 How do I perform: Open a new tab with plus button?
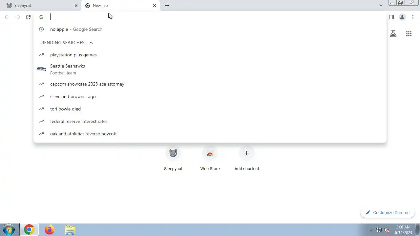coord(167,6)
